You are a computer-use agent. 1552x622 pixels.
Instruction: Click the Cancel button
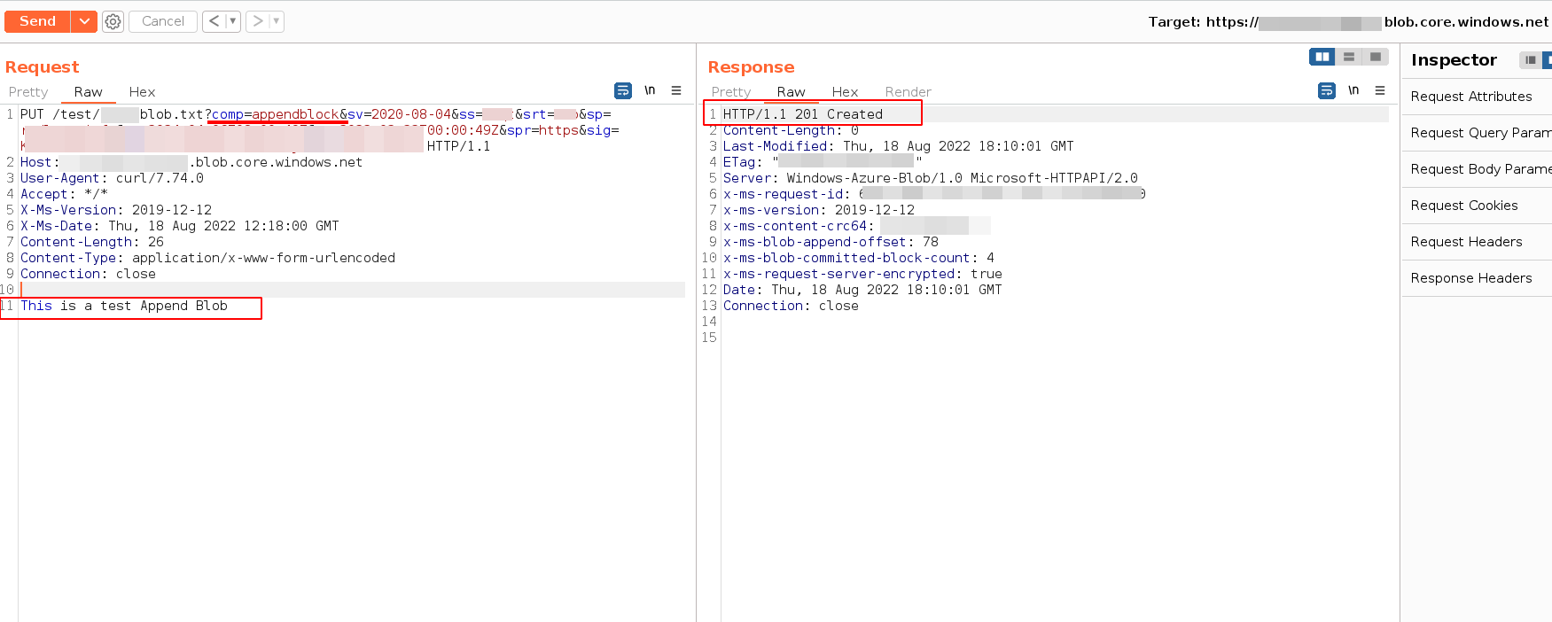coord(163,21)
